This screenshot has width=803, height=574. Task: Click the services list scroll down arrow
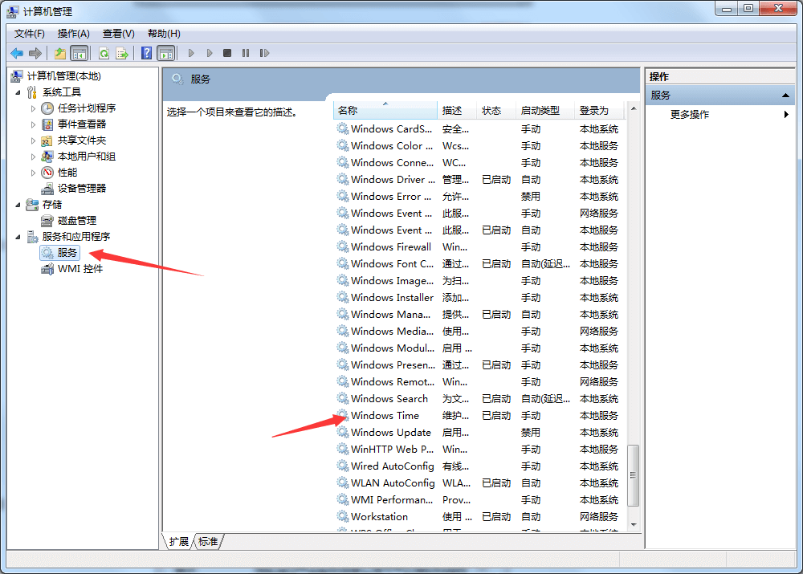634,525
